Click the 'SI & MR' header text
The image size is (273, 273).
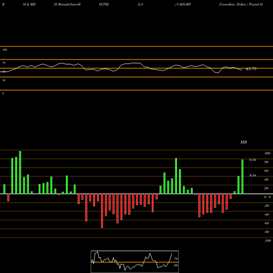click(x=29, y=4)
